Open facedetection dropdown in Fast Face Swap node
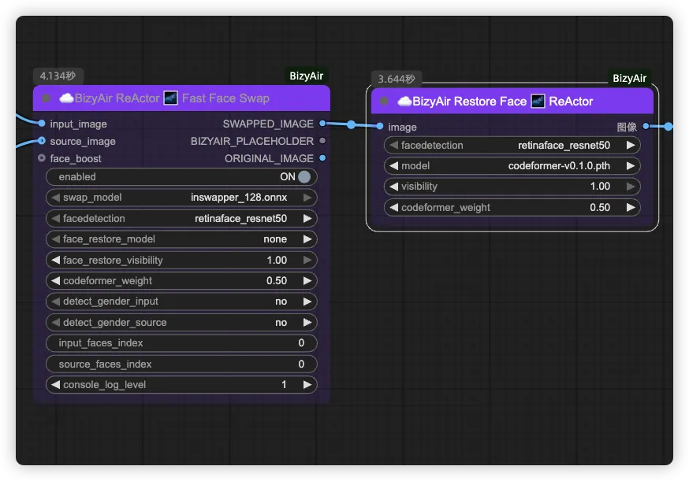Viewport: 689px width, 481px height. pos(181,219)
